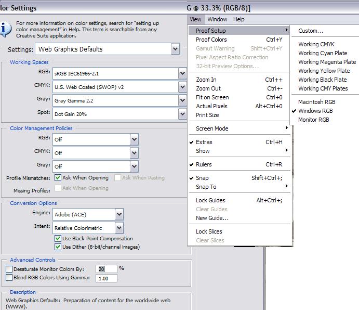Uncheck Profile Mismatches Ask When Opening

point(58,178)
